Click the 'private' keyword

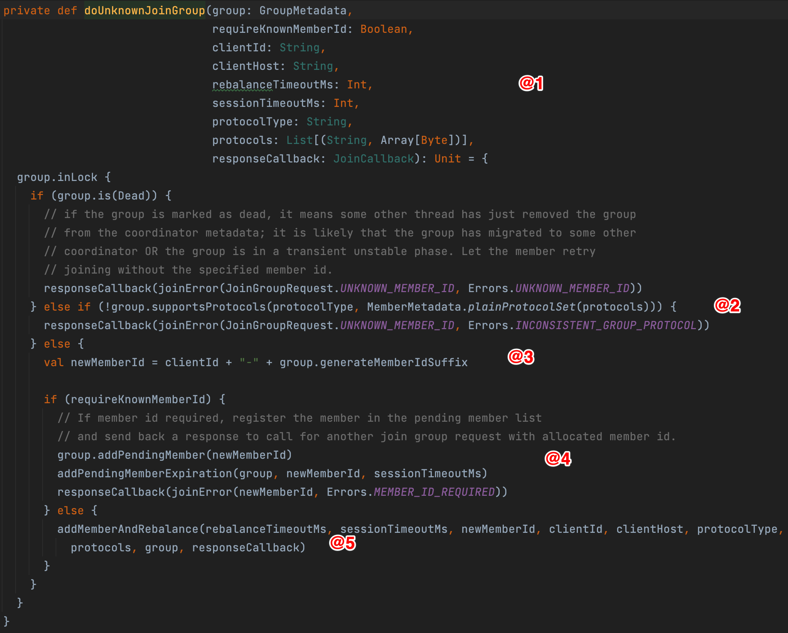point(27,11)
